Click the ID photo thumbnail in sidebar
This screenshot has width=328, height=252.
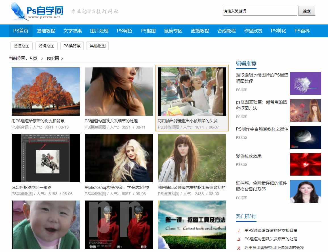[x=305, y=191]
